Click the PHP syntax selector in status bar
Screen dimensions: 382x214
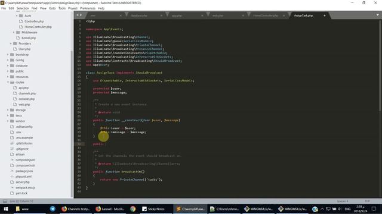pyautogui.click(x=367, y=201)
